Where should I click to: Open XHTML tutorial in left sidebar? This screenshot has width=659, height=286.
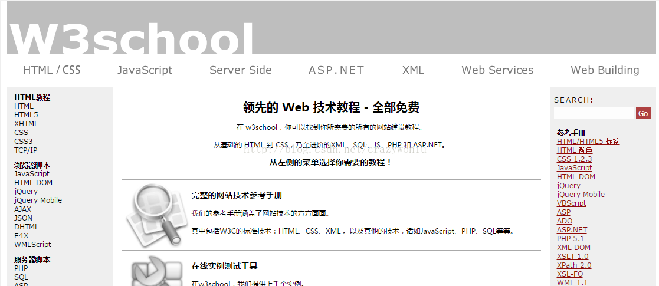coord(26,124)
